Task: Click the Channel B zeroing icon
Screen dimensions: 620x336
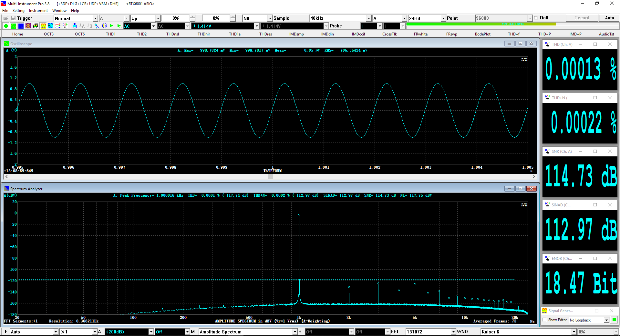Action: (89, 26)
